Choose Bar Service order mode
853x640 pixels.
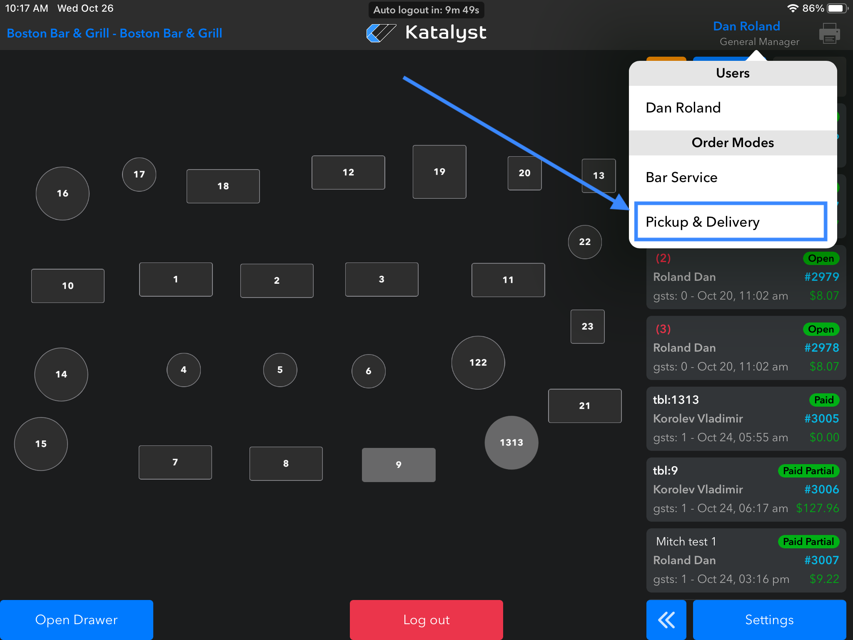click(x=732, y=177)
